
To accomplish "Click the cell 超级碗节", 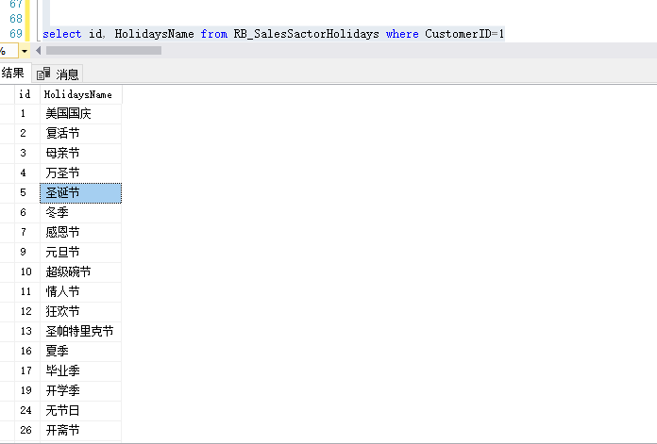I will point(81,272).
